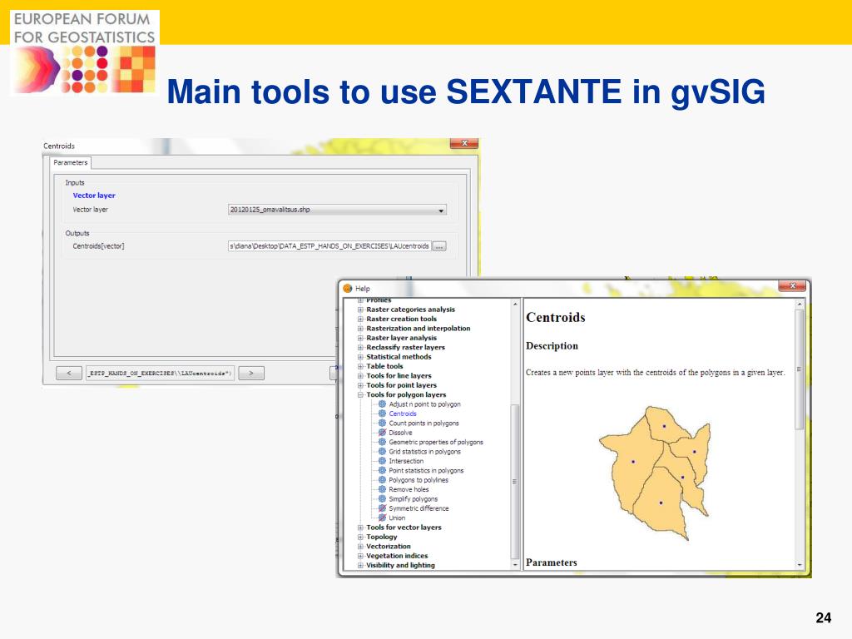This screenshot has width=852, height=639.
Task: Click the help content vertical scrollbar thumb
Action: 800,369
